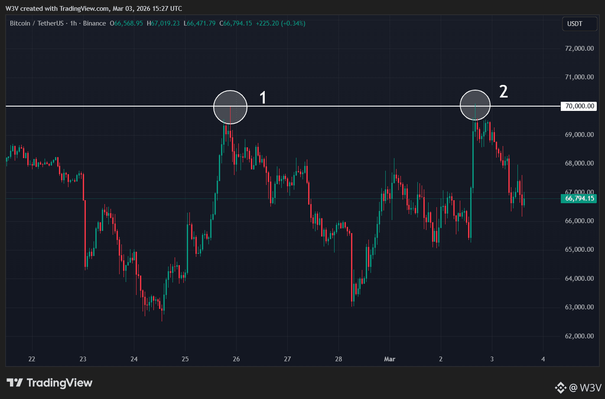This screenshot has height=399, width=605.
Task: Click the close value C66,794.15
Action: coord(236,23)
